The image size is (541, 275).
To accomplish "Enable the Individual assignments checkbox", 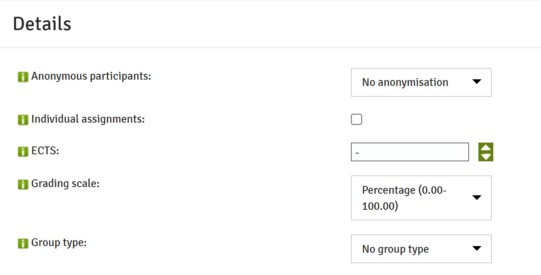I will click(356, 120).
